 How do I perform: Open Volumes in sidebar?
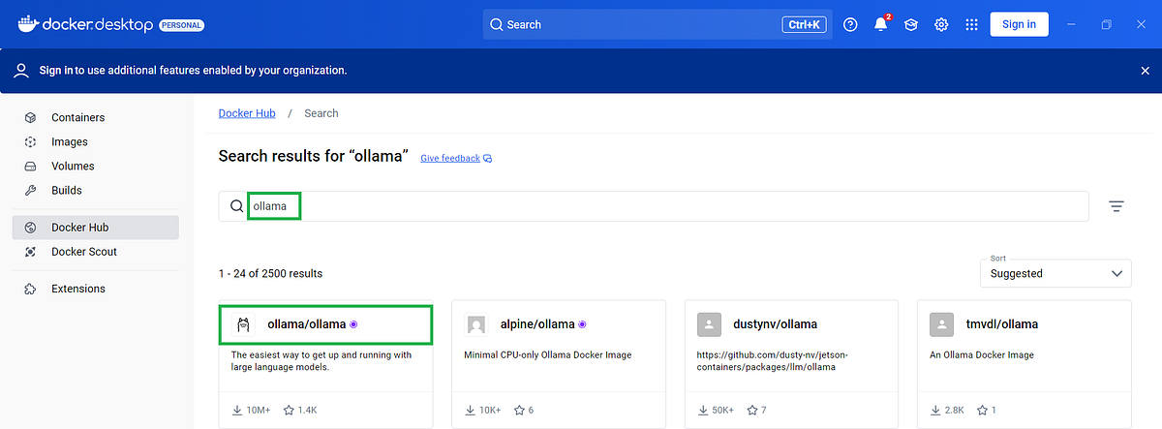95,166
